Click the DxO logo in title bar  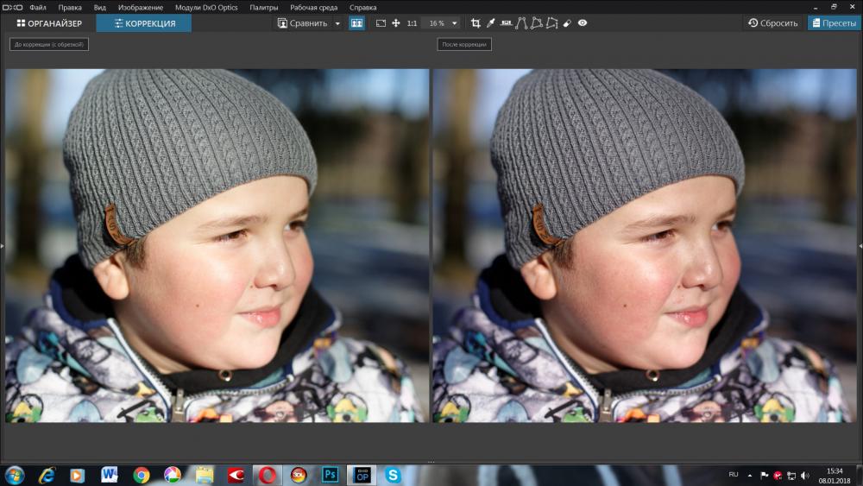(12, 8)
